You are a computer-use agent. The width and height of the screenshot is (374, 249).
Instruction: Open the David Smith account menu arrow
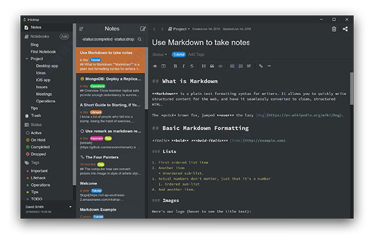point(70,207)
